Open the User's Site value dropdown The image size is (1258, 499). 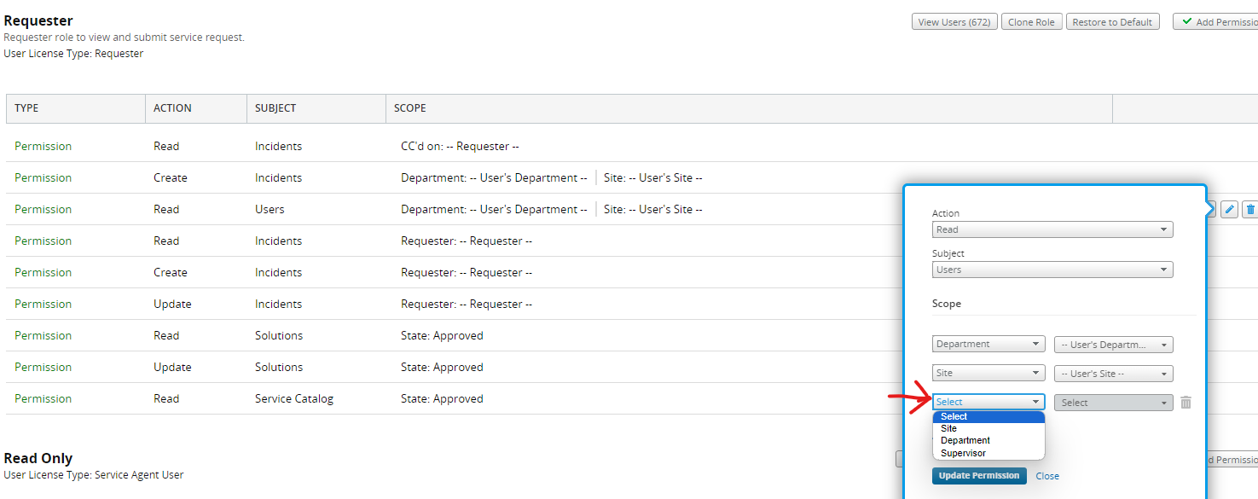click(x=1113, y=374)
